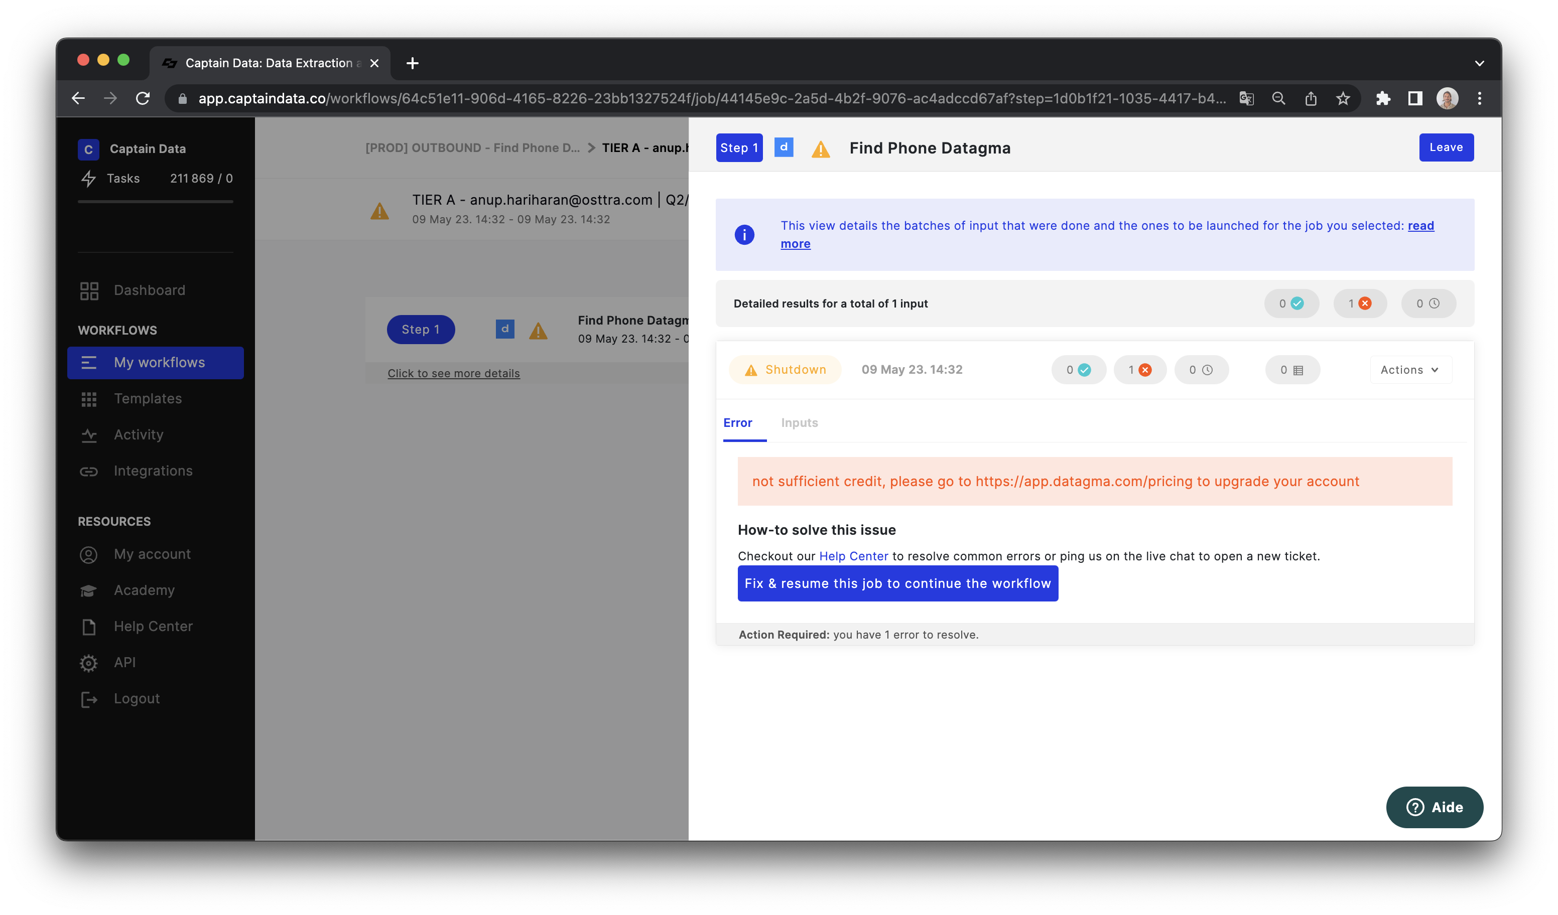
Task: Click the Step 1 badge in panel header
Action: pyautogui.click(x=739, y=147)
